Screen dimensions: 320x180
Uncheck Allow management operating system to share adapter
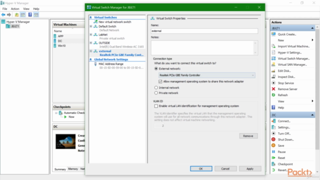160,81
